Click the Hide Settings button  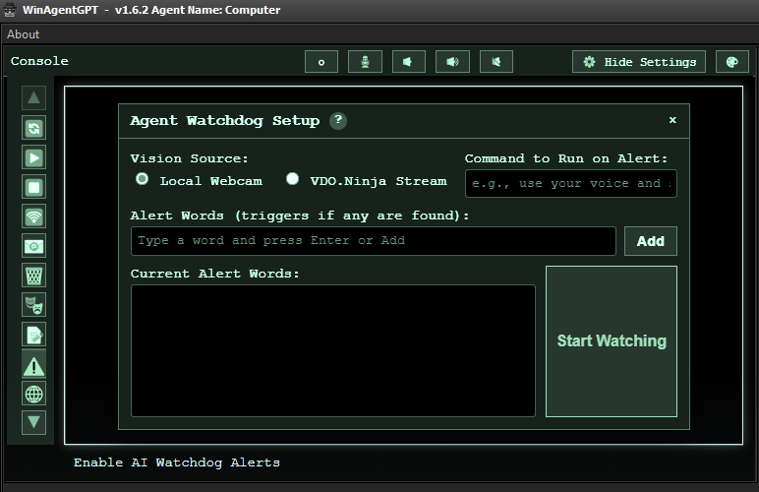(639, 61)
